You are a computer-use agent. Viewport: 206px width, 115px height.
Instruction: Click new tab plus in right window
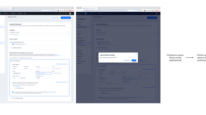coord(99,8)
